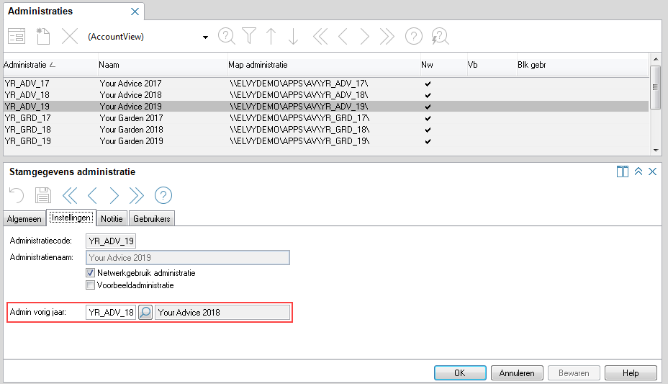
Task: Click the split view icon in Stamgegevens header
Action: [x=622, y=172]
